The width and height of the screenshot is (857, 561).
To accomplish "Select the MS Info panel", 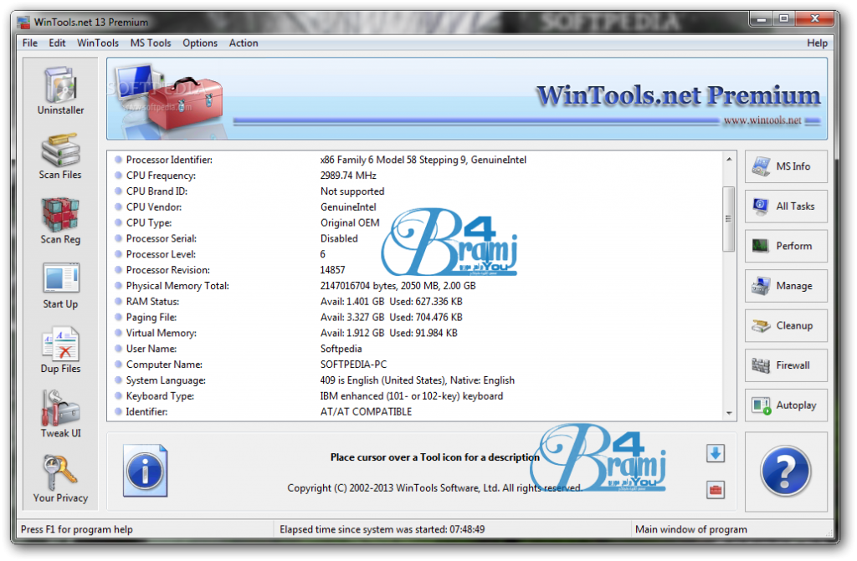I will point(785,166).
